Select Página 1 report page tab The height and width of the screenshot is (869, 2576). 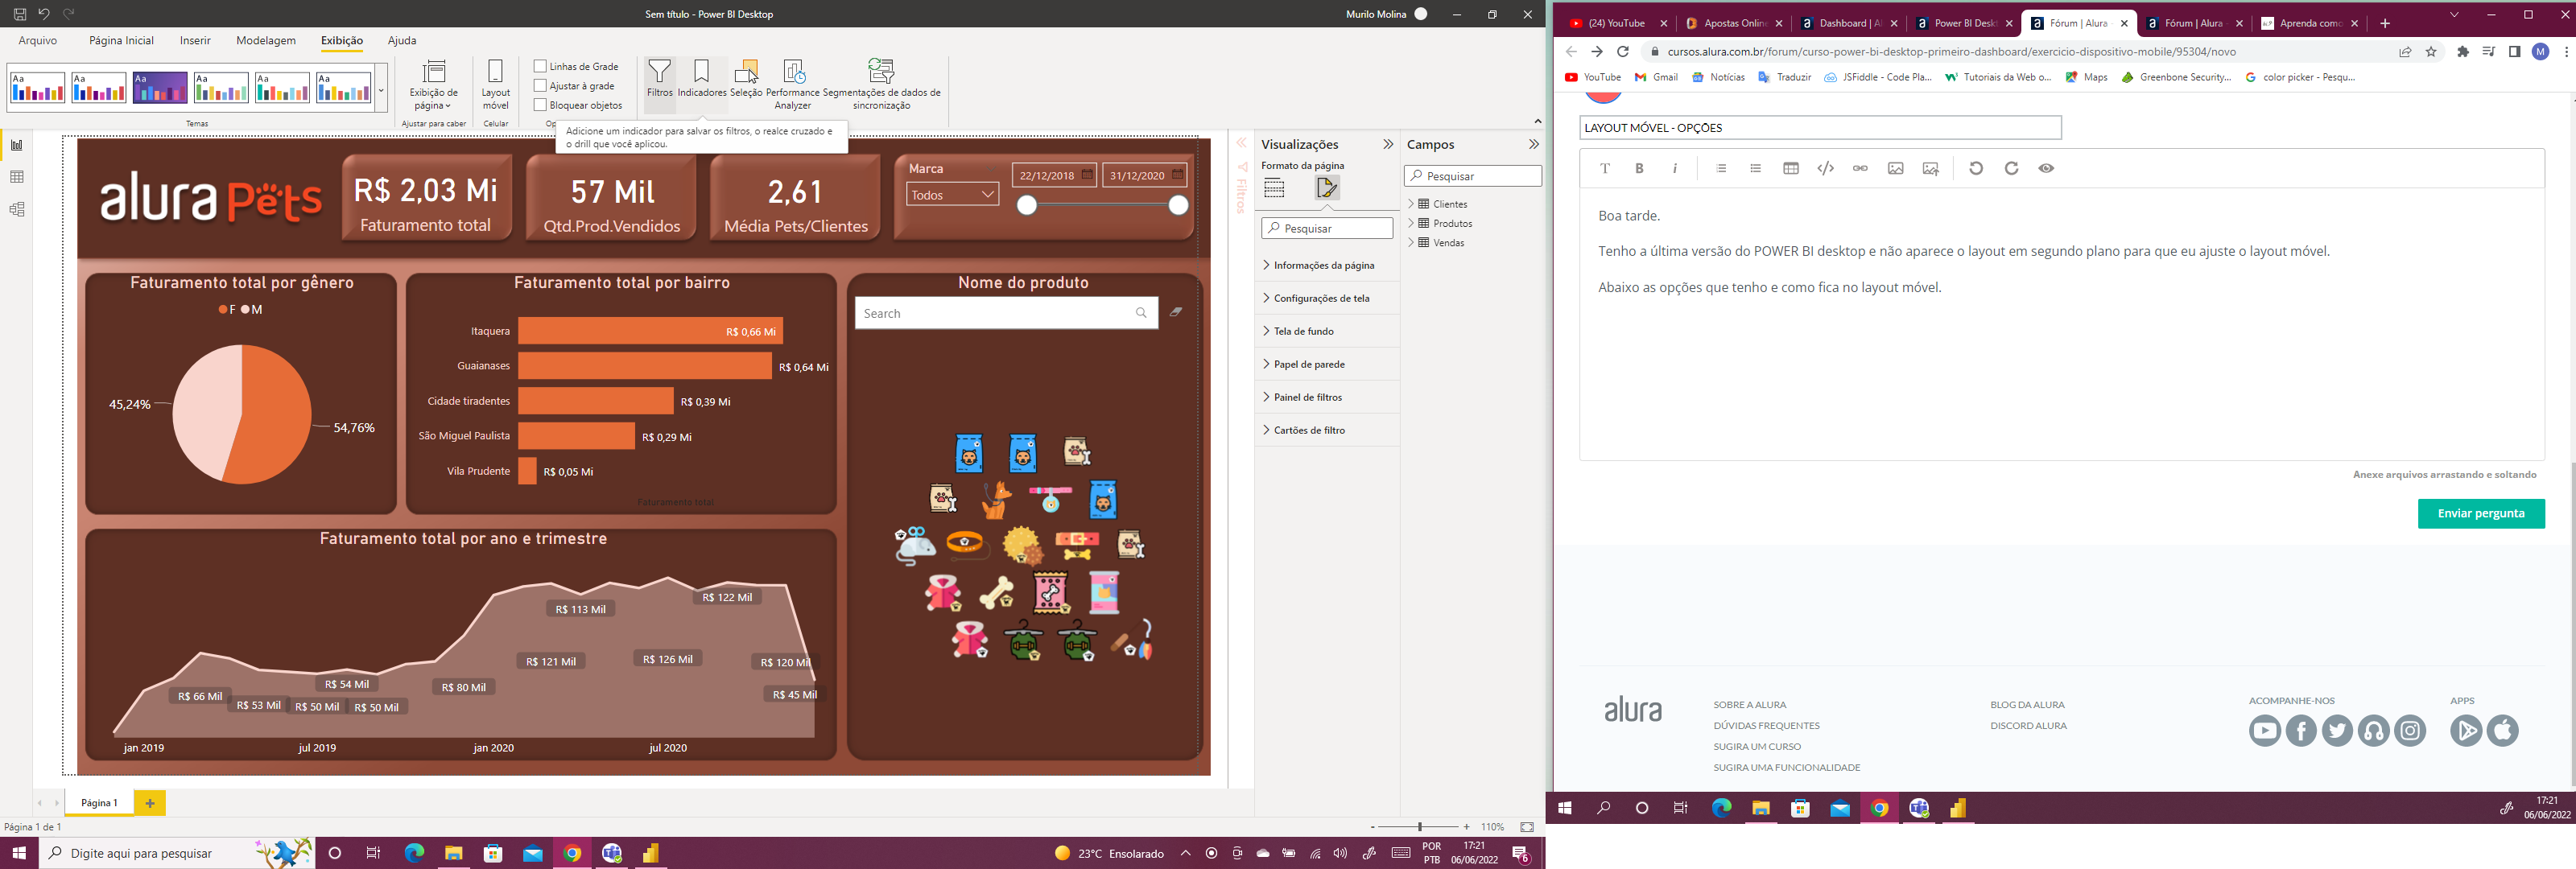(99, 802)
